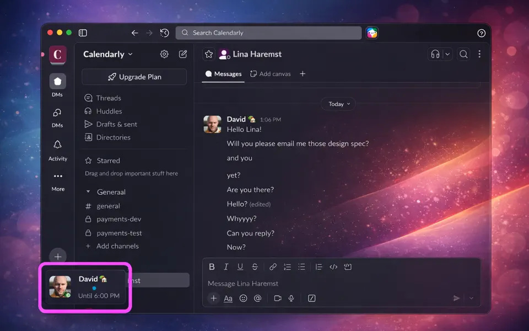
Task: Search in the conversation with the magnifier icon
Action: coord(463,54)
